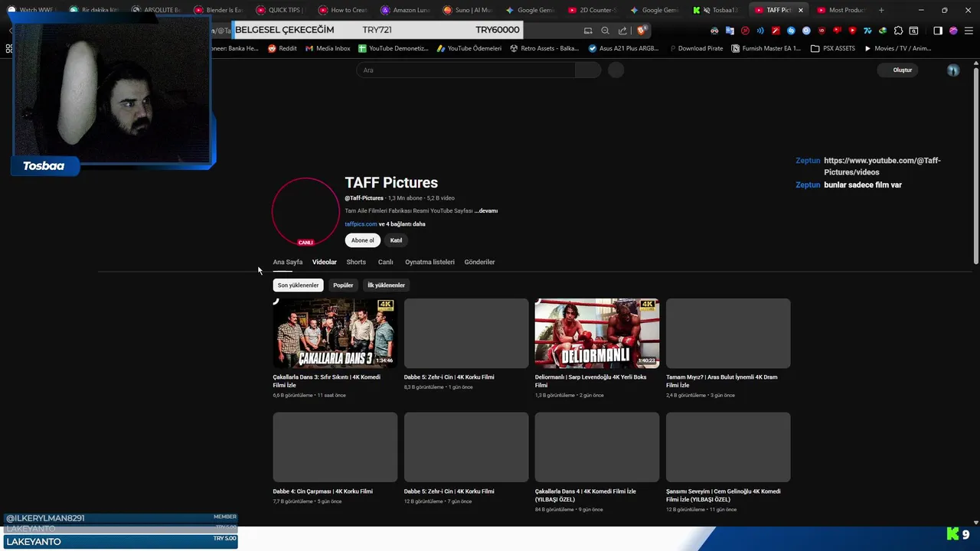Click the uBlock Origin shield extension icon
The image size is (980, 551).
coord(822,31)
